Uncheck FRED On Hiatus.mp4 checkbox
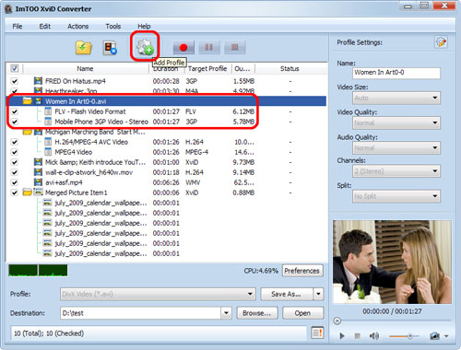 click(15, 81)
